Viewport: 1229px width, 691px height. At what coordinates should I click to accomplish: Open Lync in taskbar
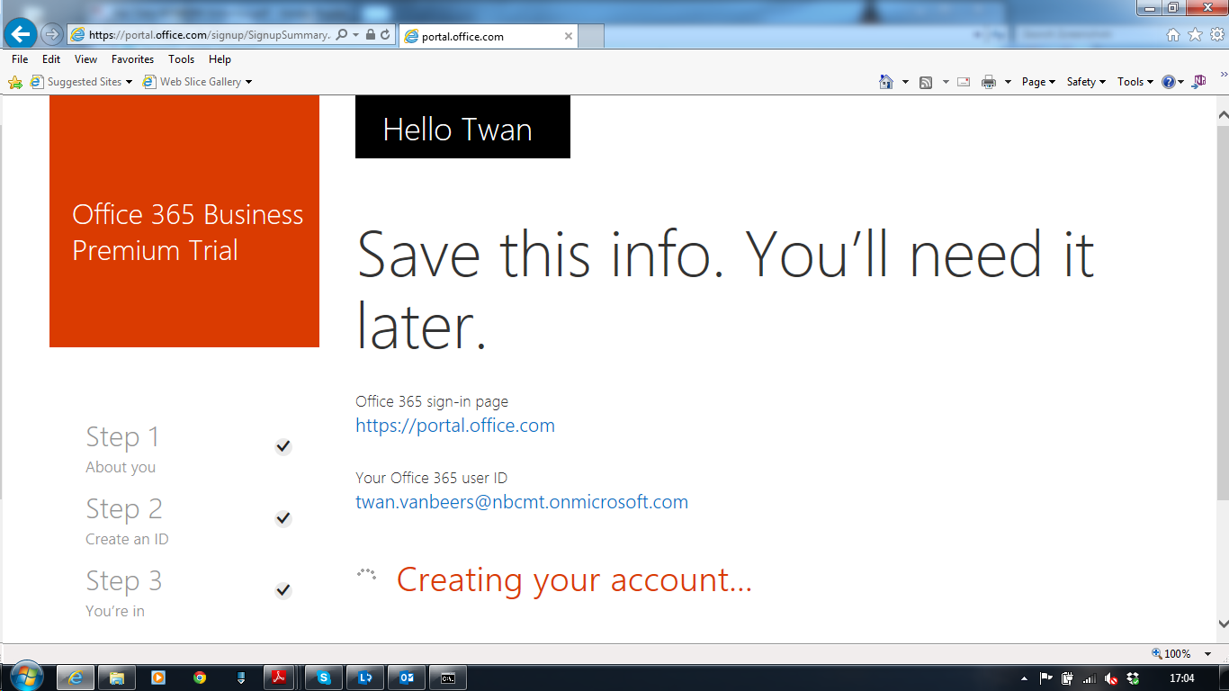tap(365, 678)
